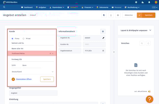This screenshot has width=159, height=104.
Task: Toggle aut. aktualisieren switch
Action: tap(149, 91)
